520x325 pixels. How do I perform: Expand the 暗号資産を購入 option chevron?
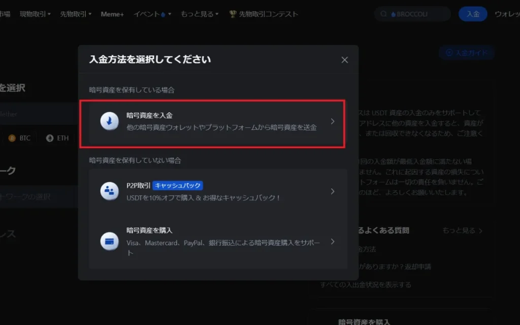(333, 242)
